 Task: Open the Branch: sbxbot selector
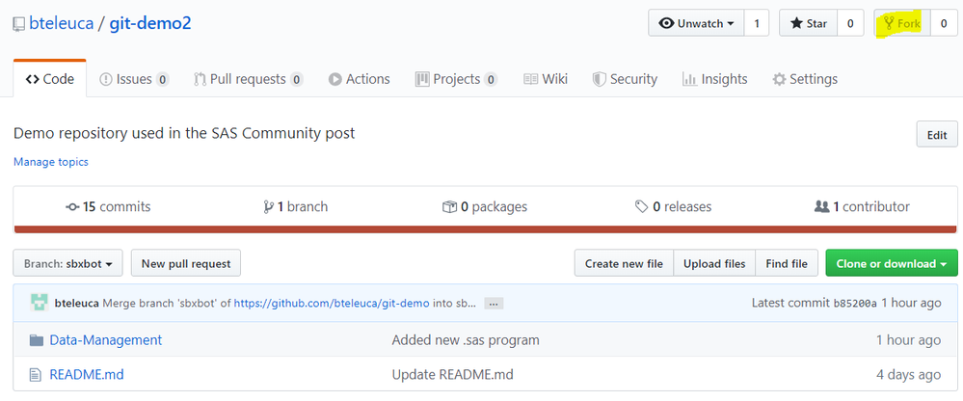(x=67, y=263)
